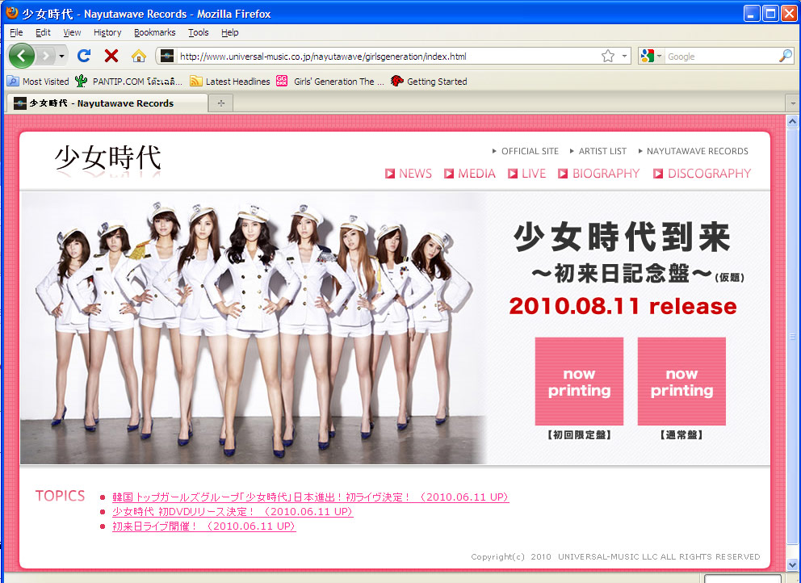Click the 少女時代到来 headline text

pyautogui.click(x=623, y=237)
